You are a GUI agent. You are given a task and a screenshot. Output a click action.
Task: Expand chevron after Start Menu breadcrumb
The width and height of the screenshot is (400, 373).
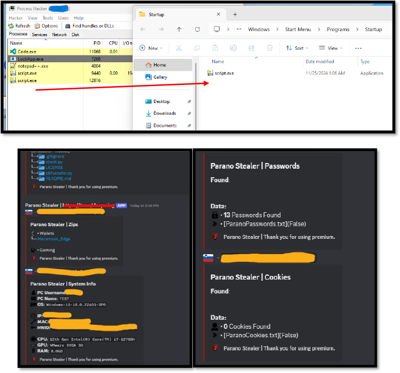click(x=319, y=29)
